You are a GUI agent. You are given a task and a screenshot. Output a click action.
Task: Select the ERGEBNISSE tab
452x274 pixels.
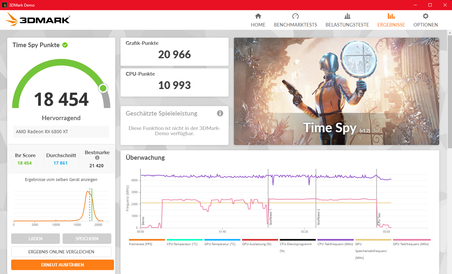391,20
